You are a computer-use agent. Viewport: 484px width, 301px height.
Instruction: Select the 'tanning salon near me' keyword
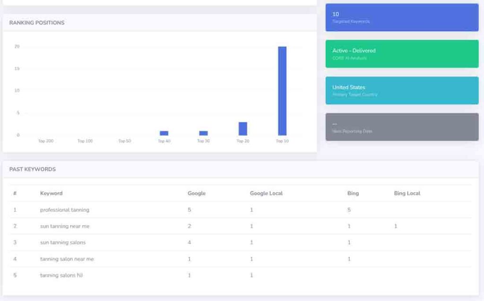pyautogui.click(x=67, y=259)
